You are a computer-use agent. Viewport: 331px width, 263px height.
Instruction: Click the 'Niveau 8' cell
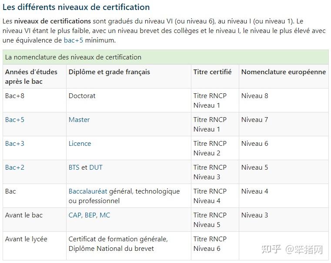coord(255,96)
